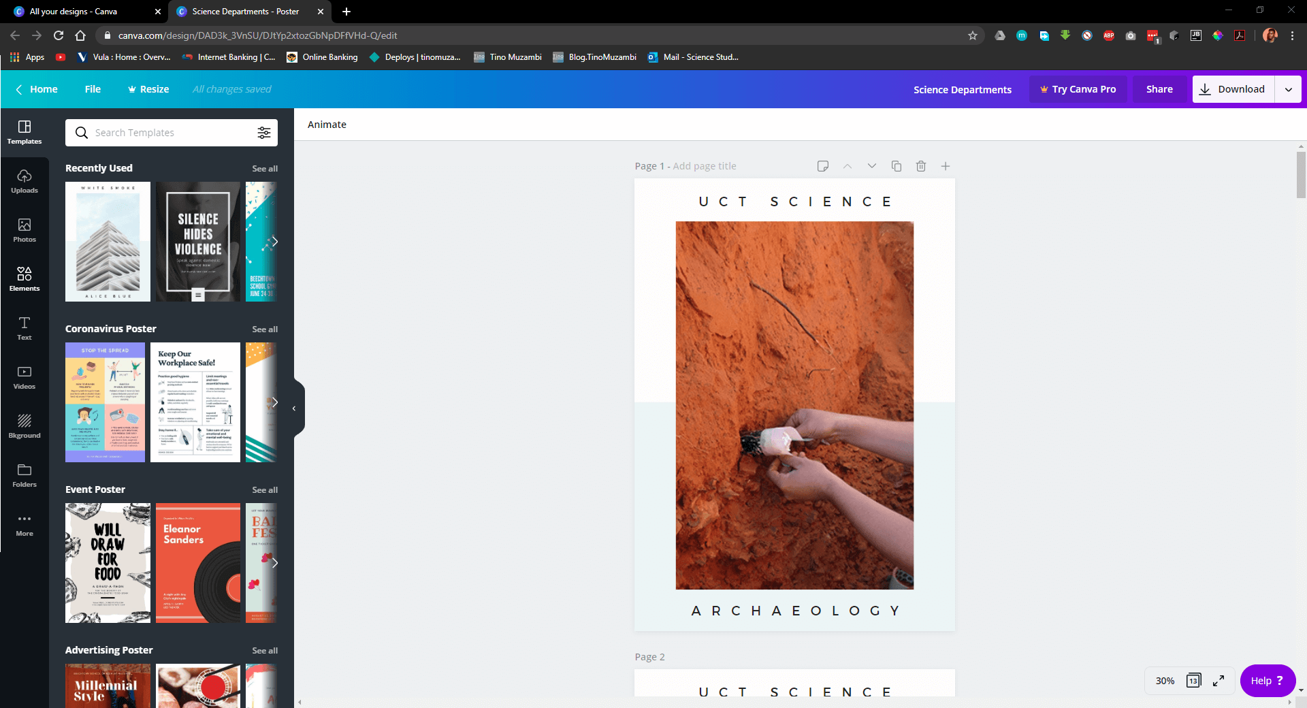
Task: Show more Event Poster templates arrow
Action: click(x=274, y=563)
